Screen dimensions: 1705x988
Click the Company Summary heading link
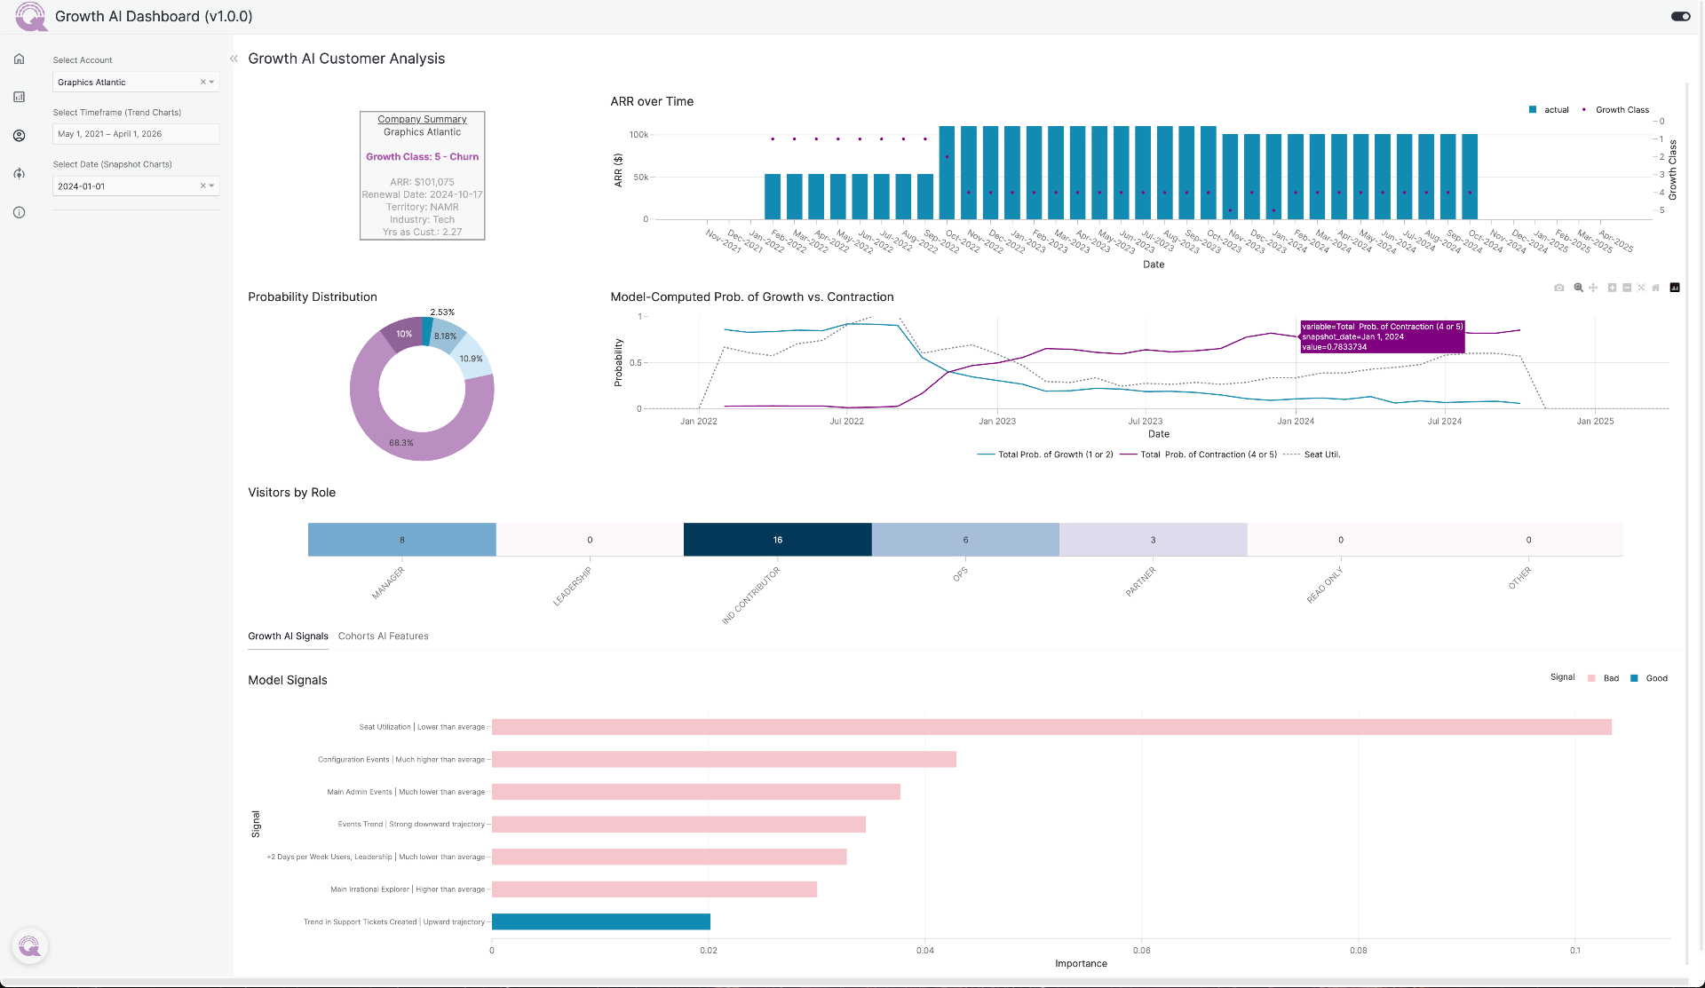pos(422,119)
